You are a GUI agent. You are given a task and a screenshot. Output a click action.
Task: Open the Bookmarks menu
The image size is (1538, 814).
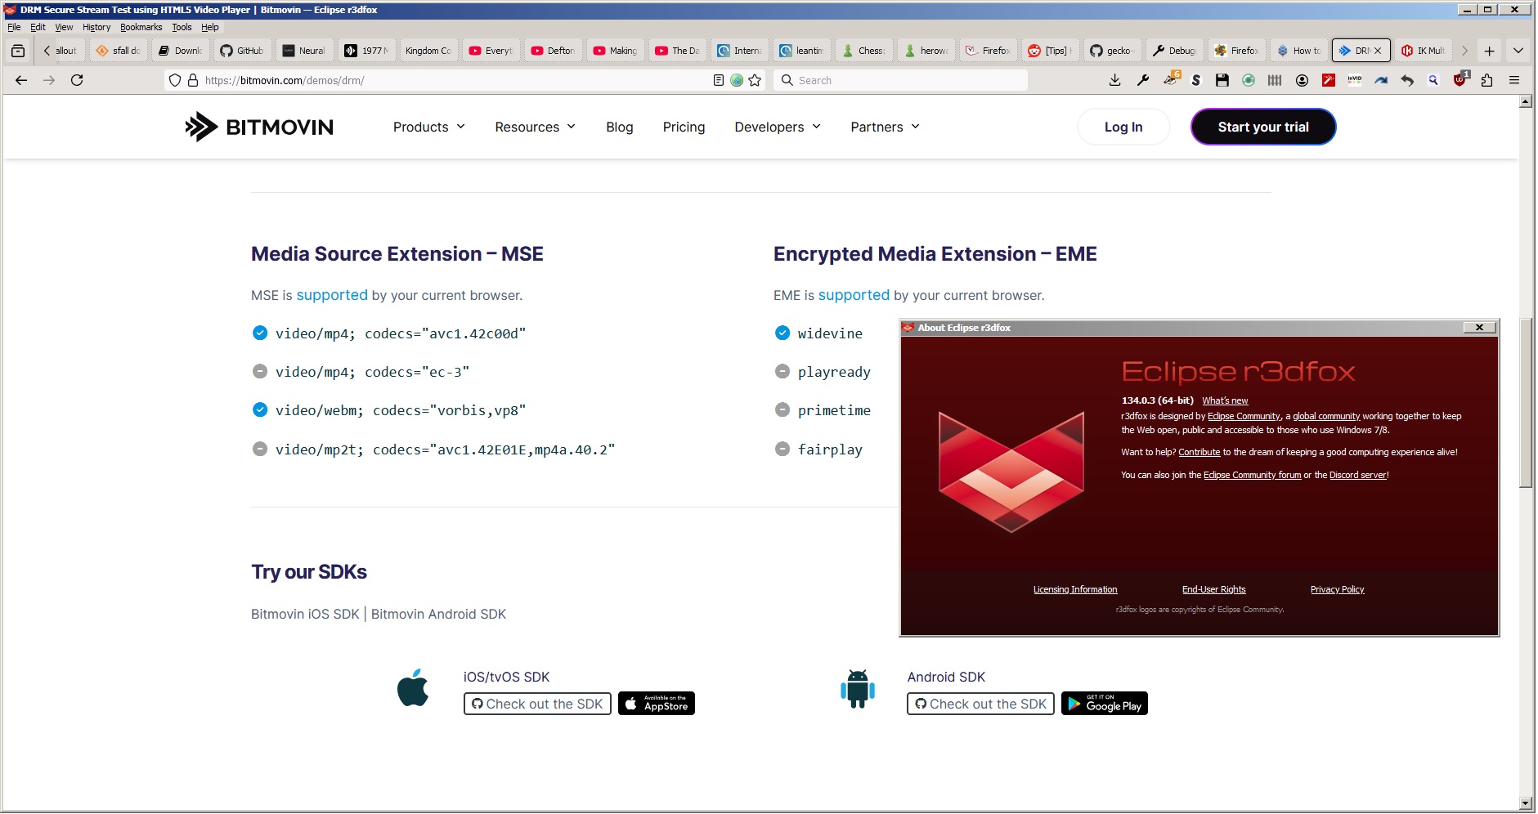(141, 27)
